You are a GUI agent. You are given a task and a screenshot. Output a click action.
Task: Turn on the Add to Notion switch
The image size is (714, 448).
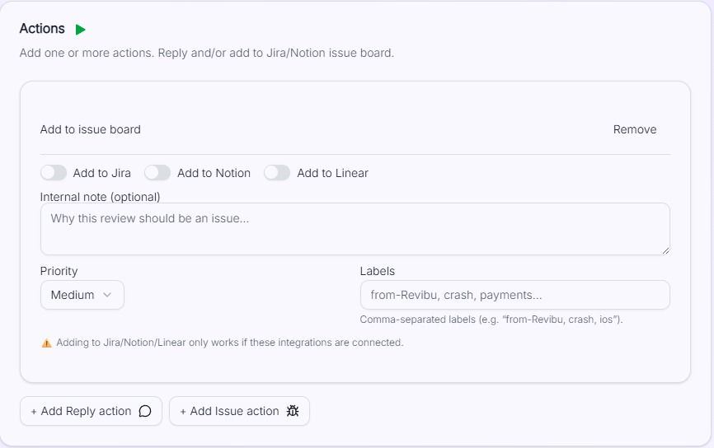pos(157,173)
